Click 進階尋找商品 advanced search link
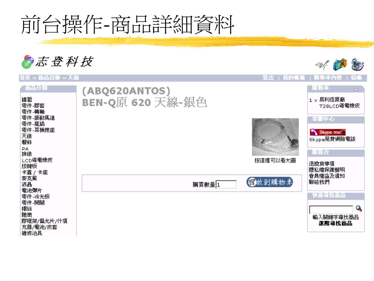This screenshot has height=281, width=374. coord(335,224)
